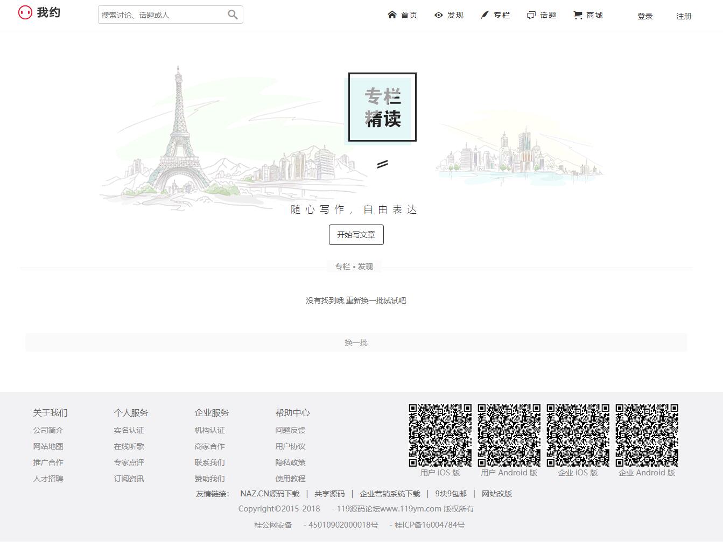This screenshot has height=554, width=723.
Task: Click the 企业 iOS 版 QR code
Action: pyautogui.click(x=578, y=435)
